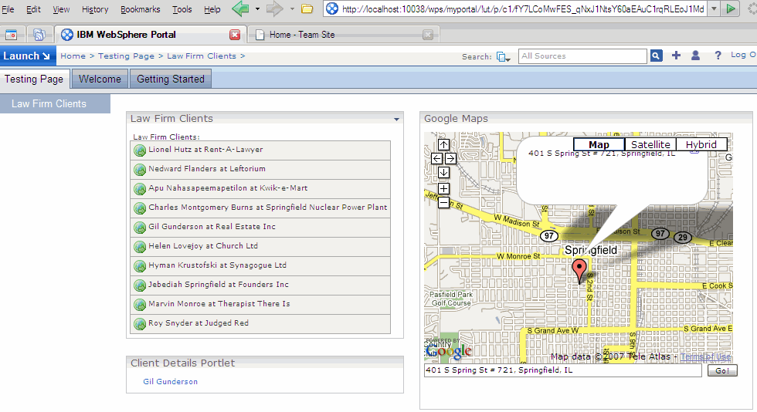
Task: Click the Gil Gunderson client details link
Action: pyautogui.click(x=170, y=382)
